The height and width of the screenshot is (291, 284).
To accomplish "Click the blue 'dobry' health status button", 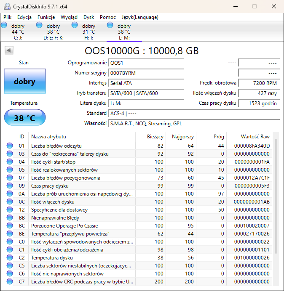I will coord(24,82).
